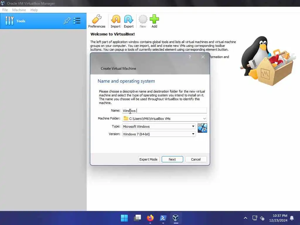This screenshot has width=300, height=225.
Task: Click the green Add machine icon
Action: (154, 21)
